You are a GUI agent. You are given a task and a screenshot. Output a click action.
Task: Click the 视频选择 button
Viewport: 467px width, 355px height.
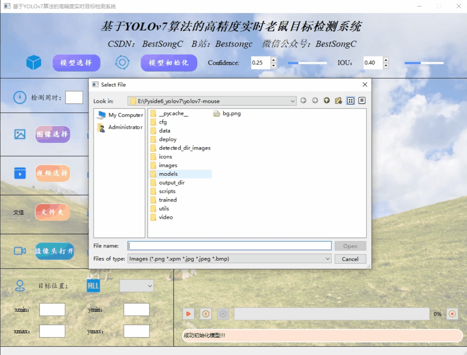53,173
